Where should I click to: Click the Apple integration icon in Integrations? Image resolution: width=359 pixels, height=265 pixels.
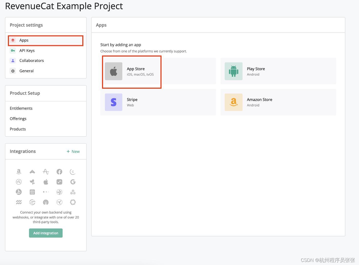46,182
